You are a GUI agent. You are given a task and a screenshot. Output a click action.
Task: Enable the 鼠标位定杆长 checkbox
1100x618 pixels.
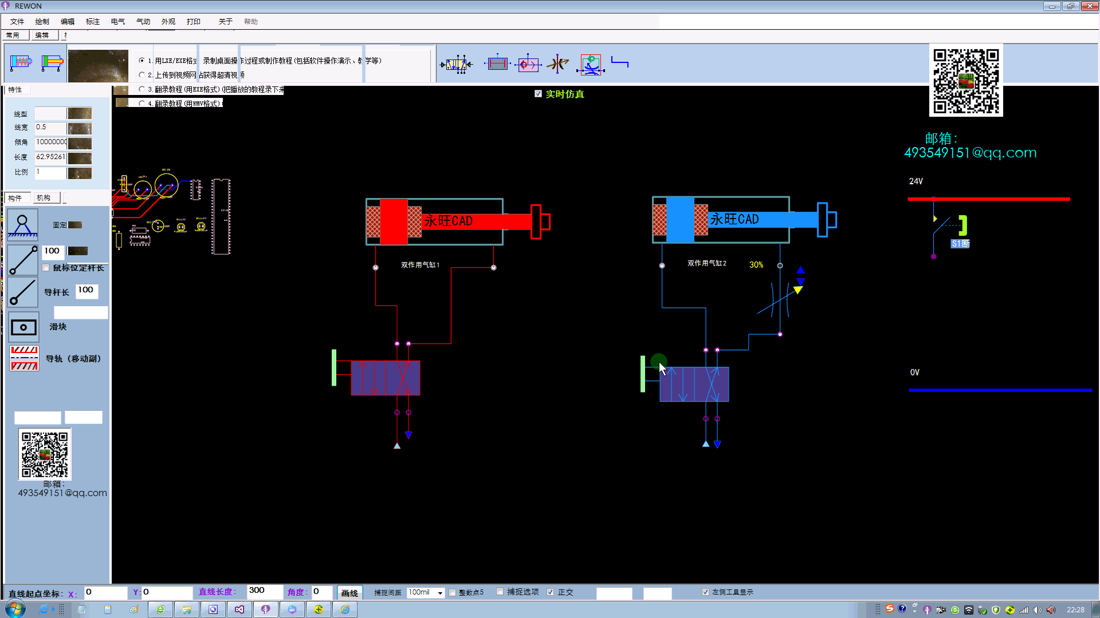[x=46, y=268]
